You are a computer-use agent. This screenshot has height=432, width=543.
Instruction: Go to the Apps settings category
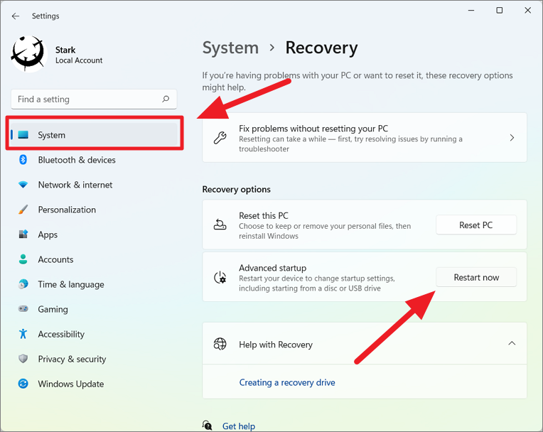pyautogui.click(x=48, y=234)
